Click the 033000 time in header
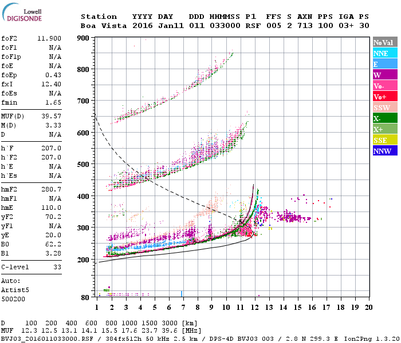This screenshot has width=401, height=343. click(x=225, y=26)
